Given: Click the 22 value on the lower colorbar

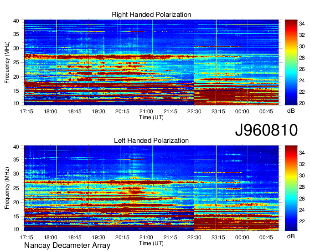Looking at the screenshot, I should (302, 221).
